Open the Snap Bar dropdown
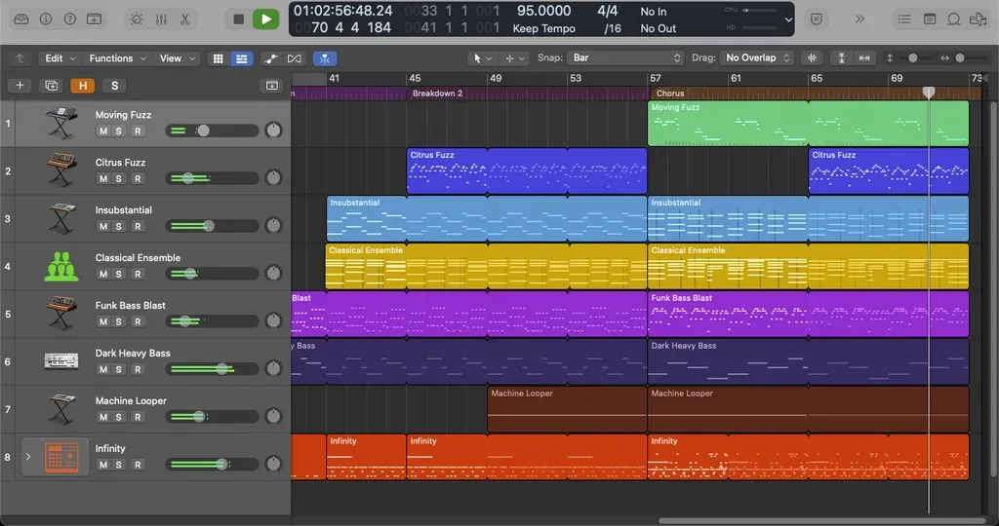Image resolution: width=999 pixels, height=526 pixels. (625, 57)
